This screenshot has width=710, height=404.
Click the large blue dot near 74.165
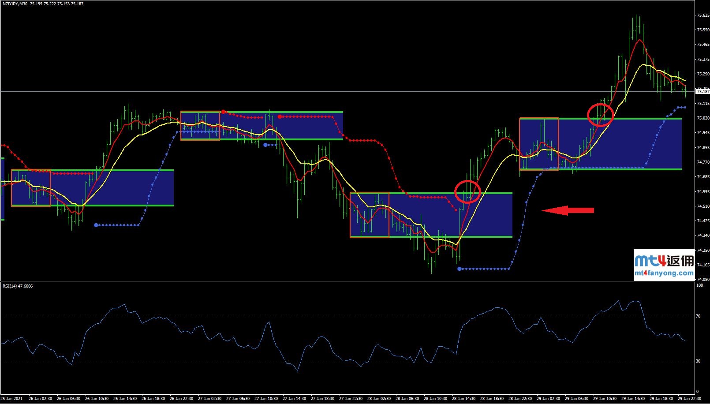pyautogui.click(x=460, y=269)
